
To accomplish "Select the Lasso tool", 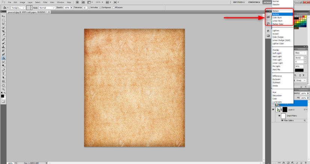I will (3, 24).
